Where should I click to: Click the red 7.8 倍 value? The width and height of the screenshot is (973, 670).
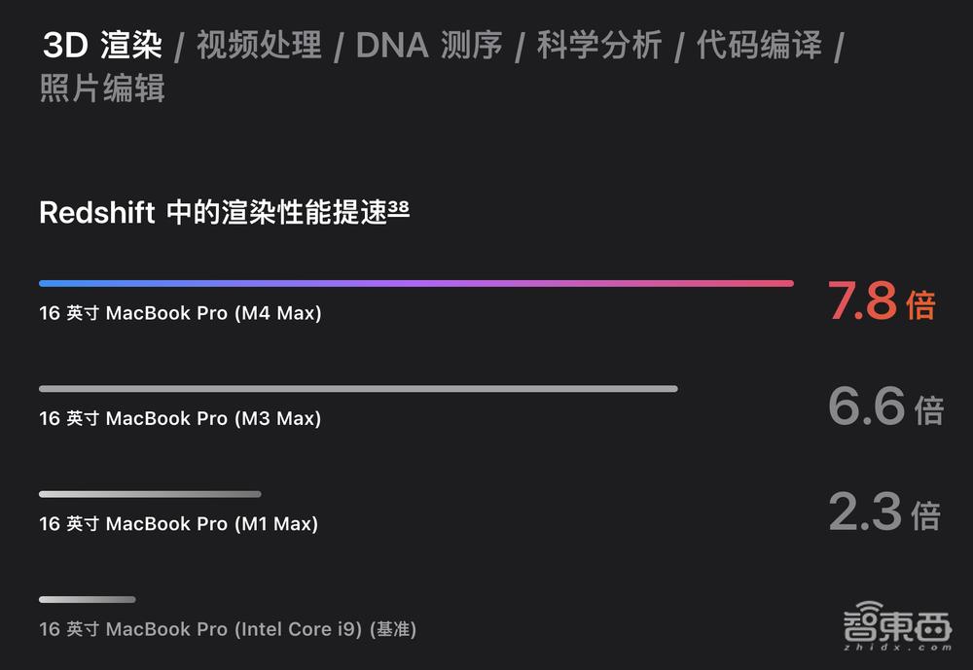tap(881, 302)
